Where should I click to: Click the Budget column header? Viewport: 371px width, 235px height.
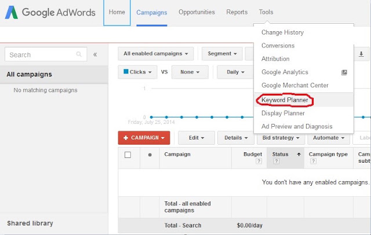pyautogui.click(x=253, y=154)
